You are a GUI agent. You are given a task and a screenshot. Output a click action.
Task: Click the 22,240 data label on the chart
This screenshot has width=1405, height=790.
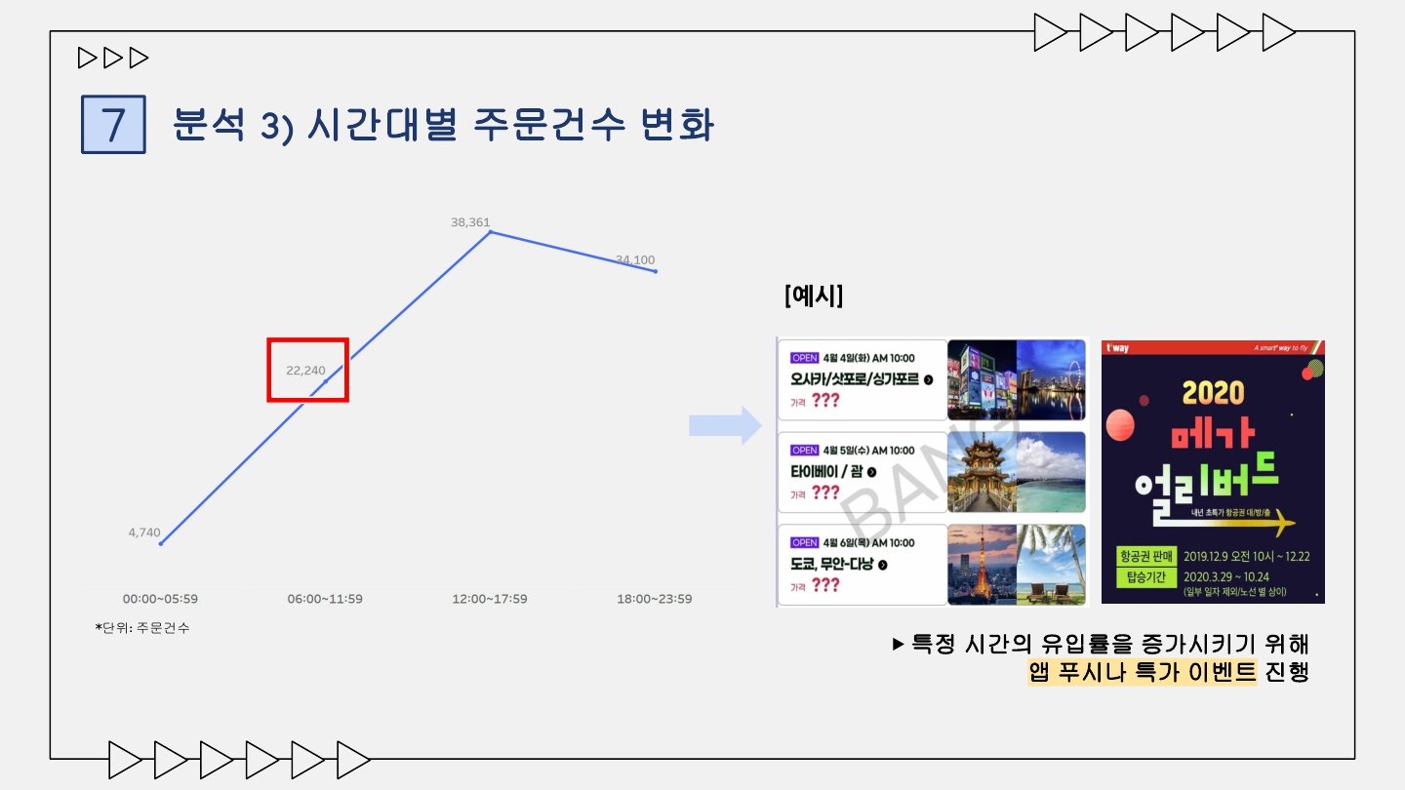(305, 371)
